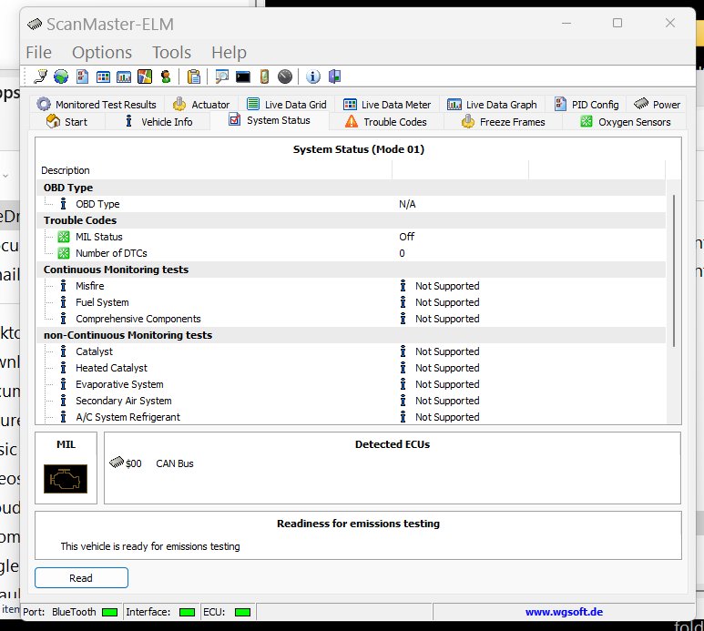This screenshot has height=631, width=704.
Task: Open the black terminal console icon
Action: [243, 76]
